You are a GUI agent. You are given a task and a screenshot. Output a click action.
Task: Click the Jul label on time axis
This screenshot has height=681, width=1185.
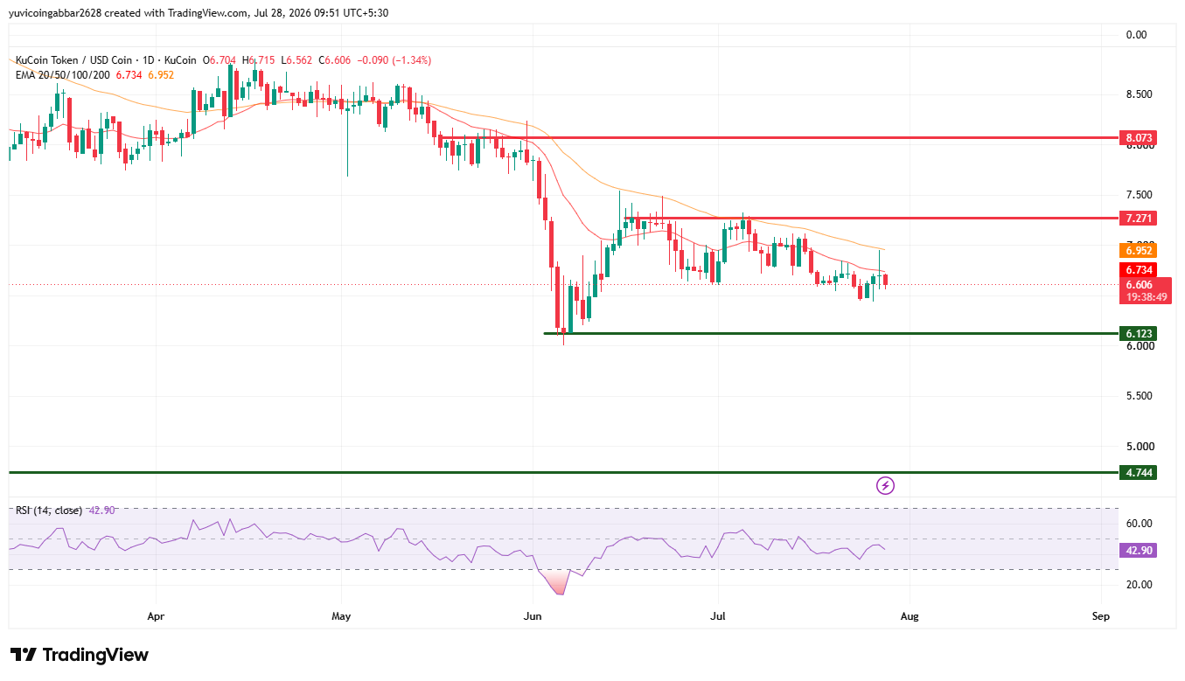point(717,616)
